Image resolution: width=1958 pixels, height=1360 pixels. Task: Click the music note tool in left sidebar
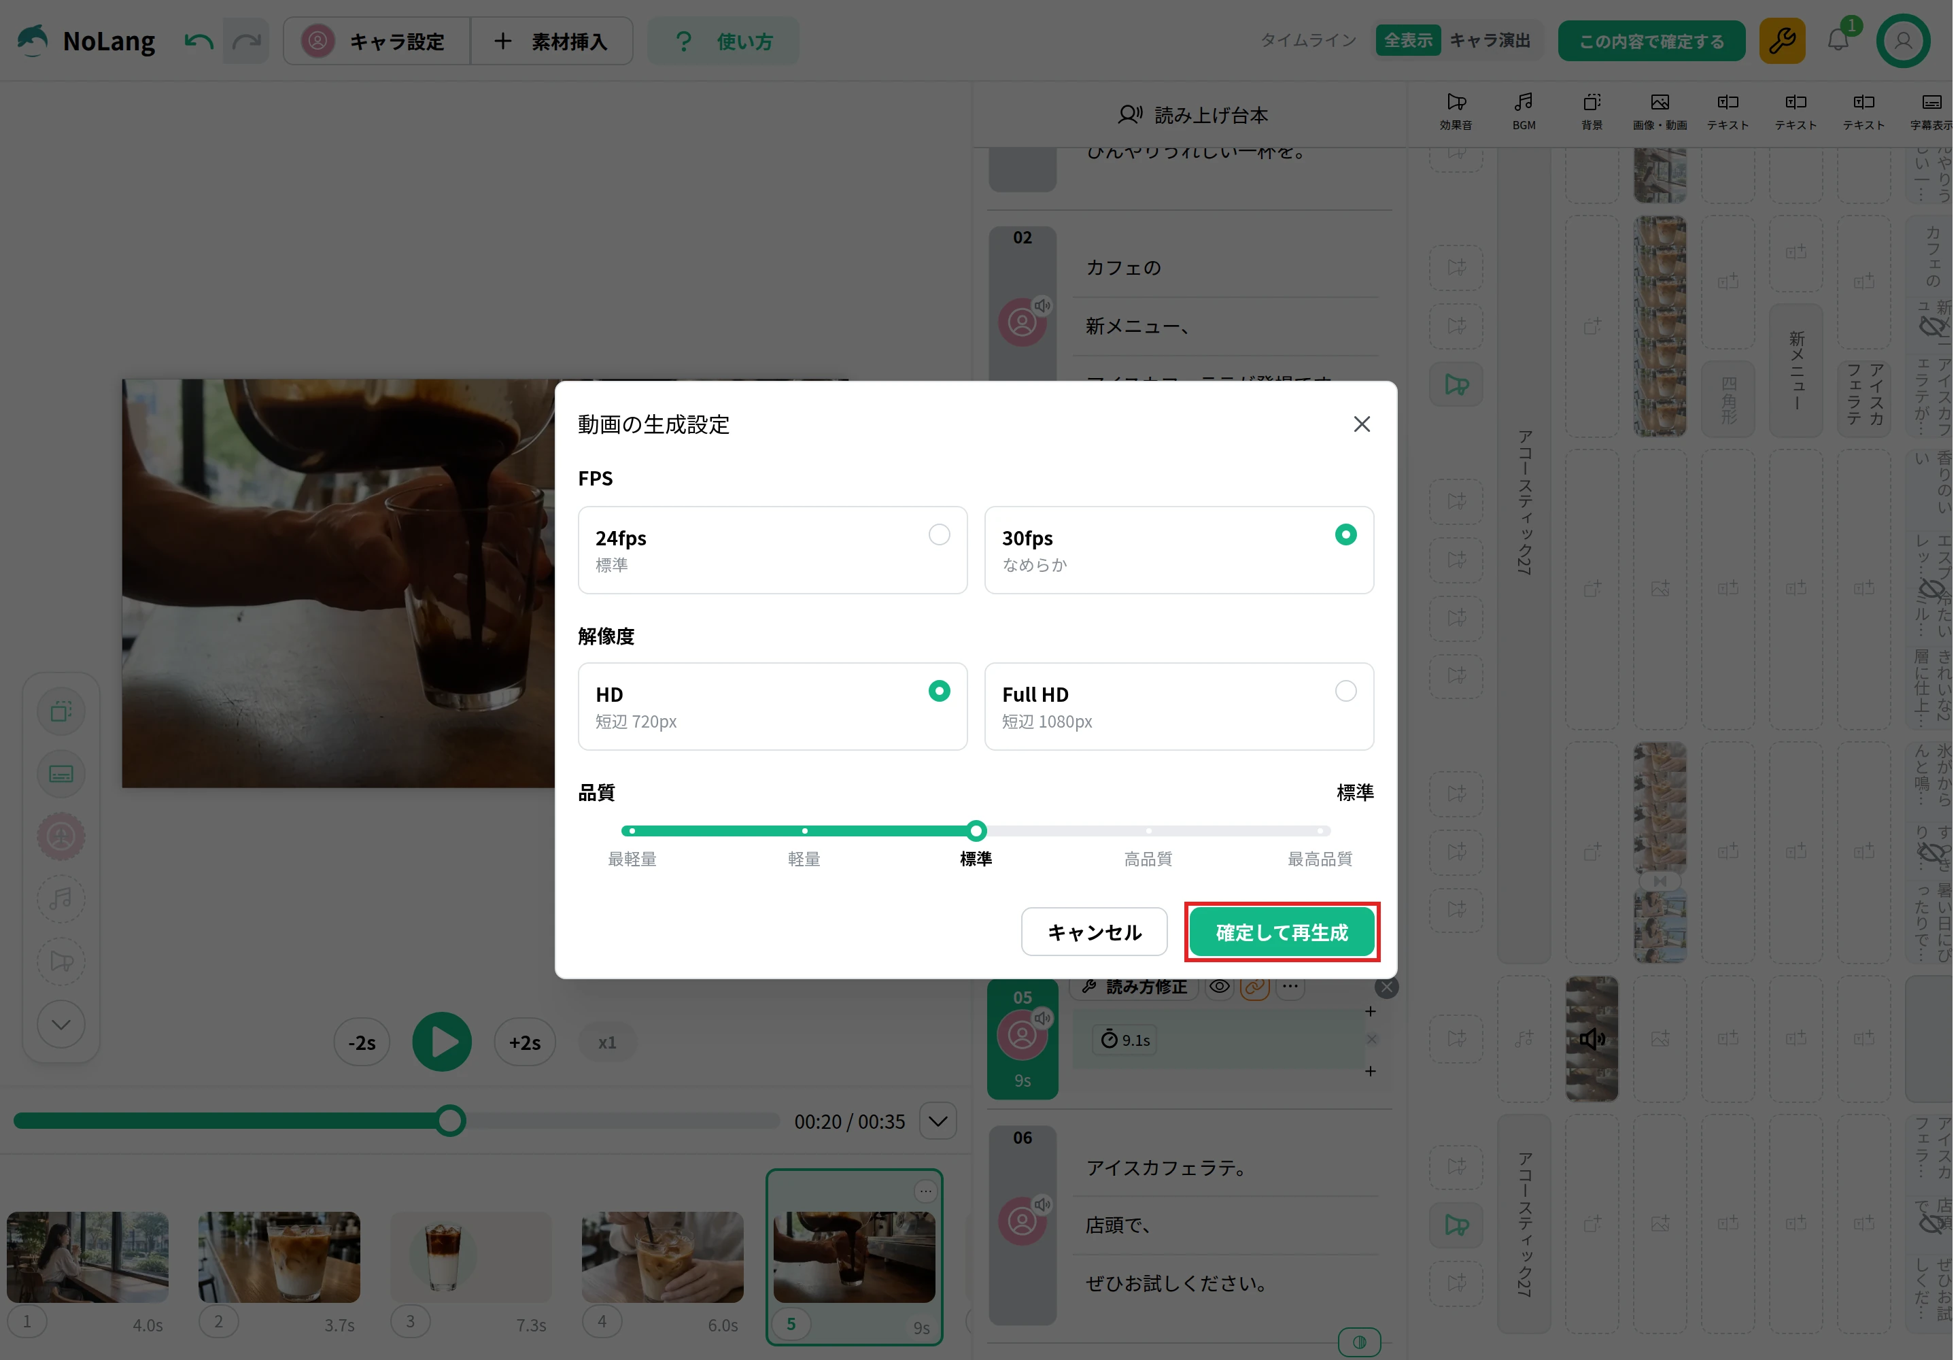[x=61, y=899]
